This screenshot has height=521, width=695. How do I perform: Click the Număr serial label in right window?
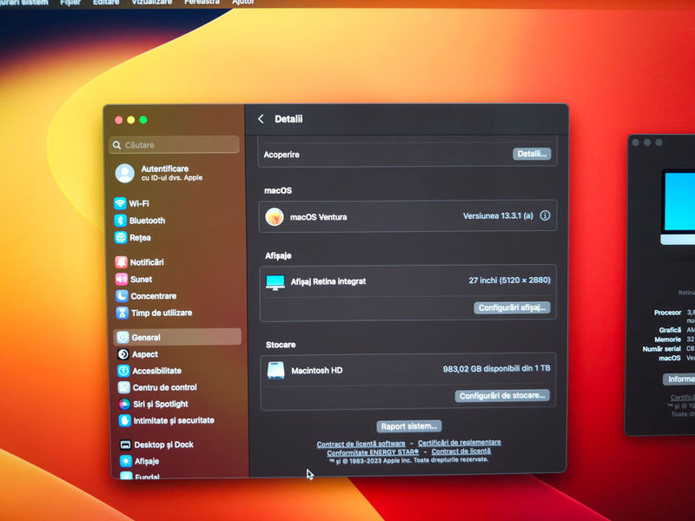click(x=662, y=349)
